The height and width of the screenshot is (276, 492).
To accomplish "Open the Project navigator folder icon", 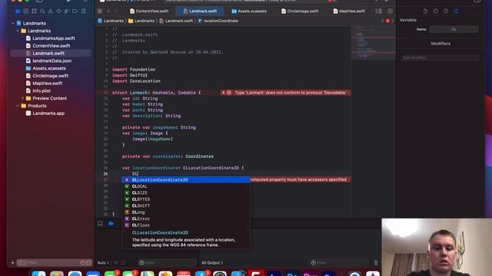I will 18,11.
